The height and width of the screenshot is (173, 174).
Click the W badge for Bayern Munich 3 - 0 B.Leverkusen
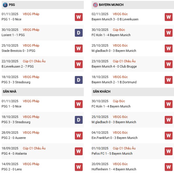pyautogui.click(x=168, y=17)
